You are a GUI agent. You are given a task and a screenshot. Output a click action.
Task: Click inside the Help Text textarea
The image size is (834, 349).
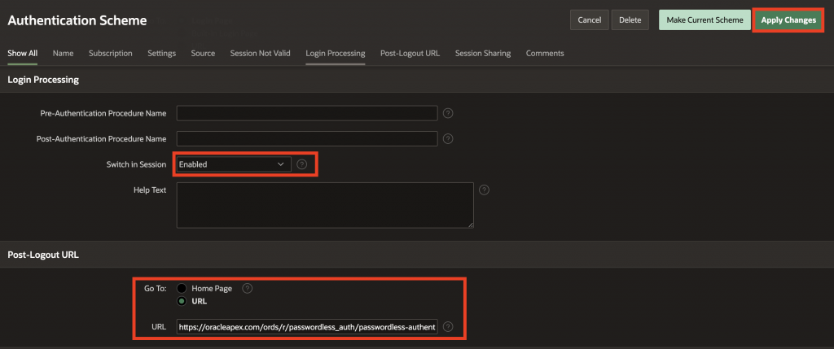pyautogui.click(x=325, y=205)
